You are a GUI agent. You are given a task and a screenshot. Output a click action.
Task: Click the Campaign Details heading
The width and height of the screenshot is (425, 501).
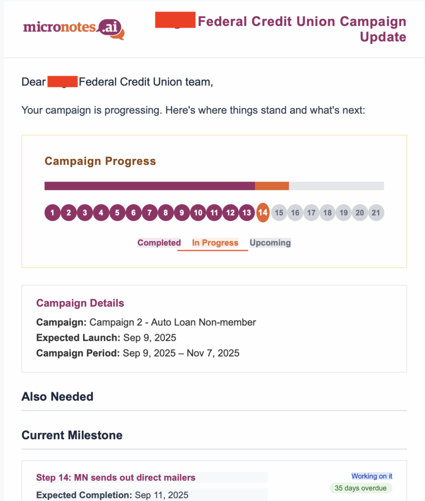click(80, 303)
